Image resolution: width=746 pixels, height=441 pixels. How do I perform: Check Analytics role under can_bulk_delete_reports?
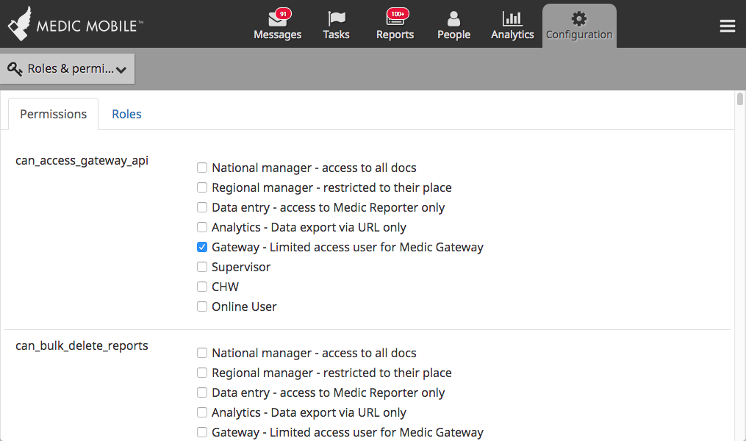(x=202, y=412)
